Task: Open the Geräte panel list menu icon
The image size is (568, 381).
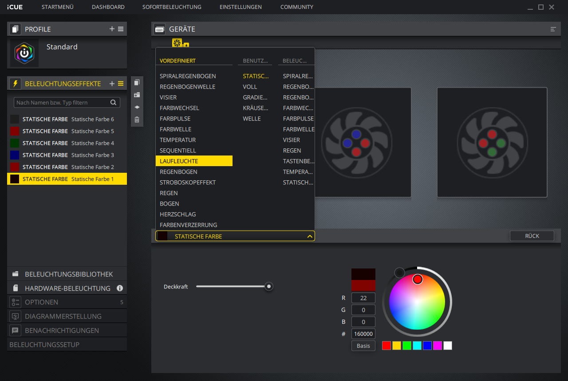Action: coord(553,29)
